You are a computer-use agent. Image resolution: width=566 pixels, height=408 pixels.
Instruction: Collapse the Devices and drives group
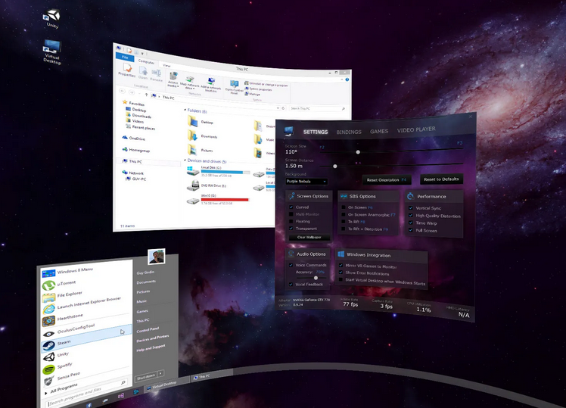pyautogui.click(x=185, y=160)
